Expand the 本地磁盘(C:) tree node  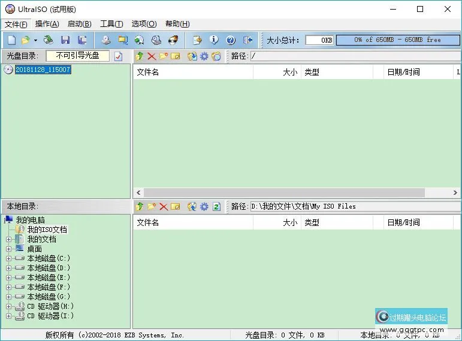click(x=8, y=258)
